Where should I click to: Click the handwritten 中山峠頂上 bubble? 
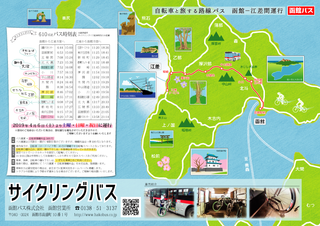[31, 73]
